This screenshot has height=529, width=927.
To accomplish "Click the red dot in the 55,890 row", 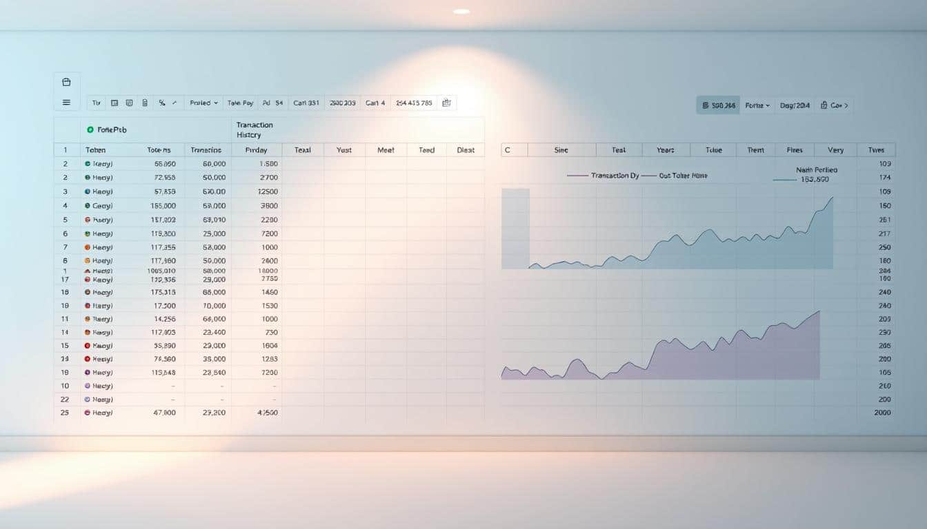I will pyautogui.click(x=88, y=346).
